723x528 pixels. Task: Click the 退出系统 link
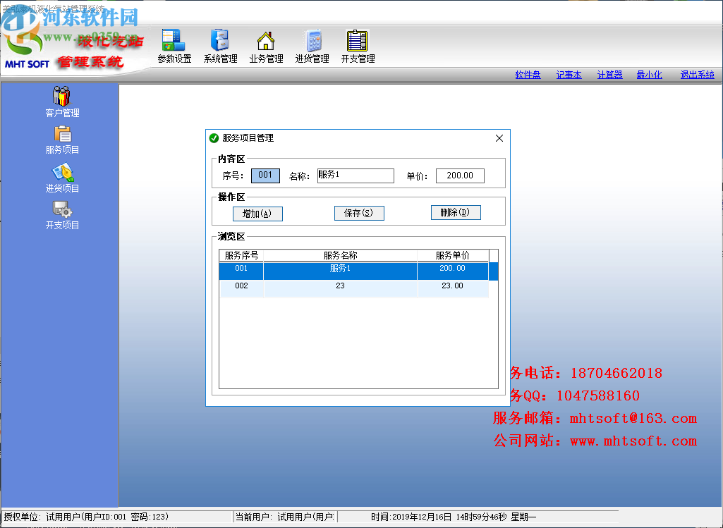coord(697,75)
